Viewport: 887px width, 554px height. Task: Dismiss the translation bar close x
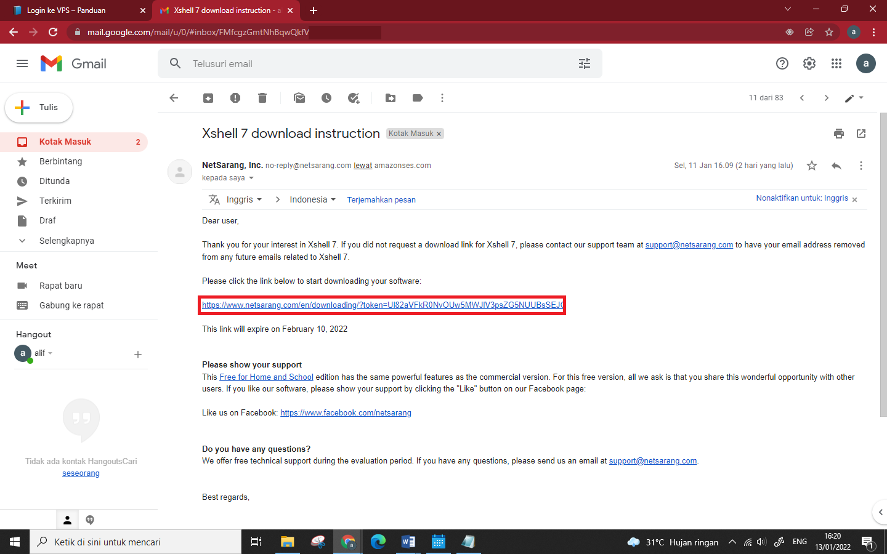[x=854, y=199]
